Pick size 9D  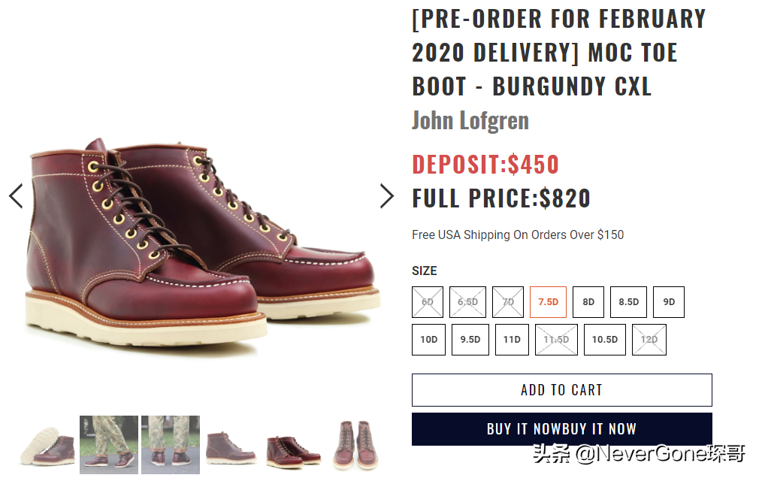(669, 302)
